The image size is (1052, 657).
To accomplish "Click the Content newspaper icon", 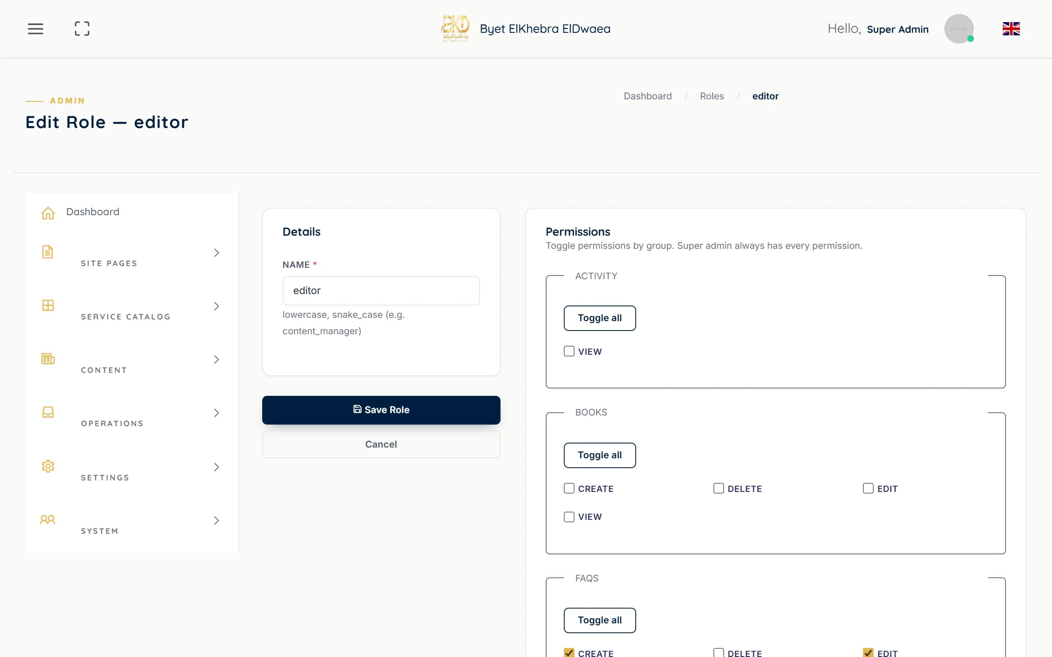I will click(x=48, y=359).
